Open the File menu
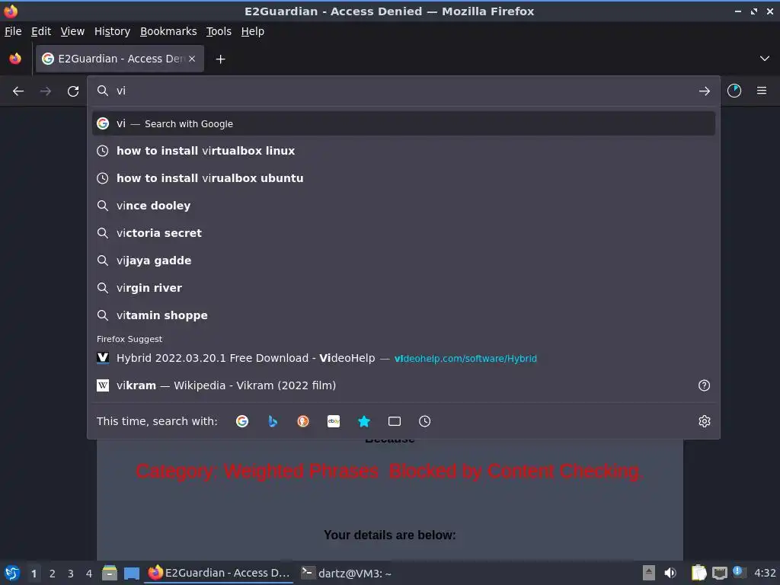Viewport: 780px width, 585px height. point(13,31)
